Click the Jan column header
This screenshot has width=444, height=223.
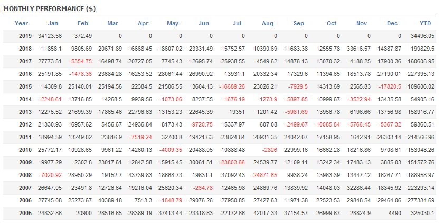point(53,23)
